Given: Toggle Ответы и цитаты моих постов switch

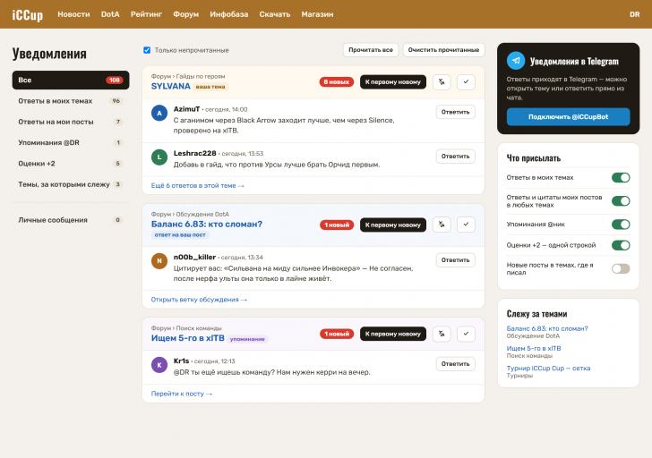Looking at the screenshot, I should coord(621,201).
